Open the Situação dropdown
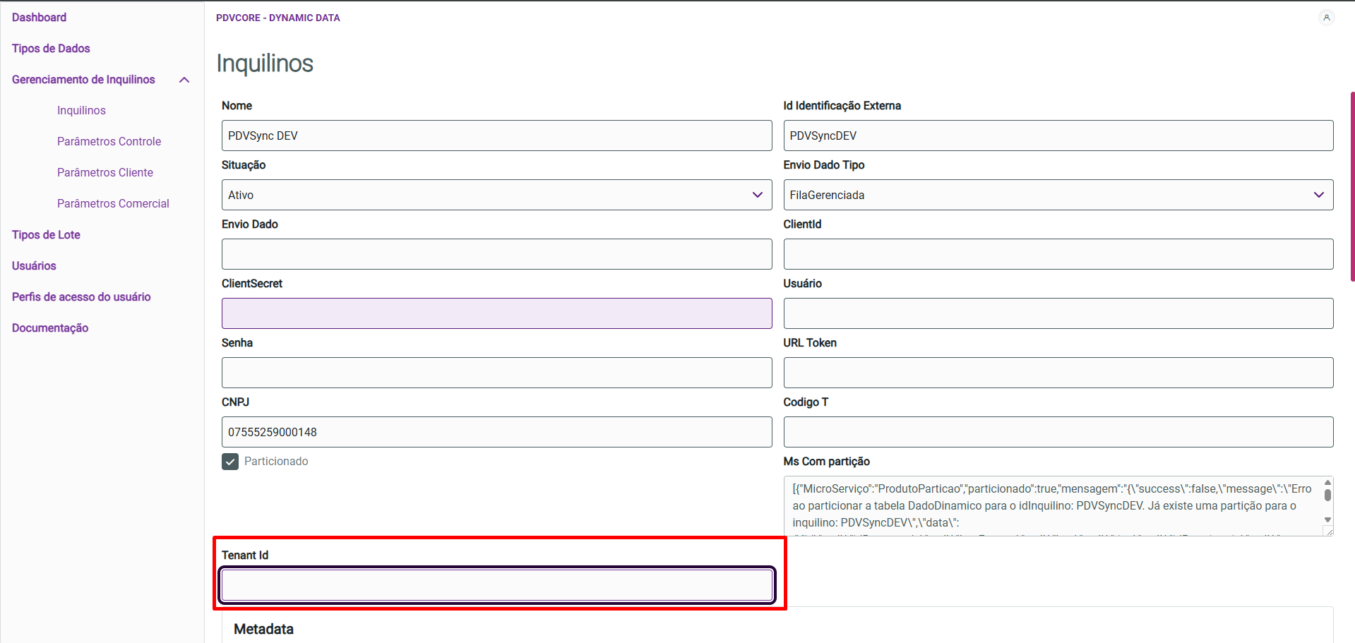Image resolution: width=1355 pixels, height=643 pixels. [496, 195]
